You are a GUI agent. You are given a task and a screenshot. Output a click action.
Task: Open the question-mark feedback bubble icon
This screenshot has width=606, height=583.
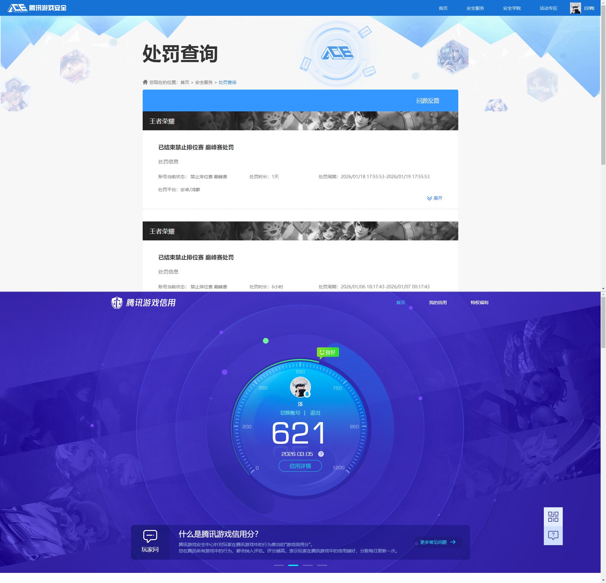point(553,535)
